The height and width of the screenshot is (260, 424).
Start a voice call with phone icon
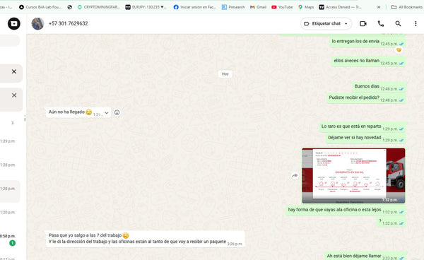381,24
